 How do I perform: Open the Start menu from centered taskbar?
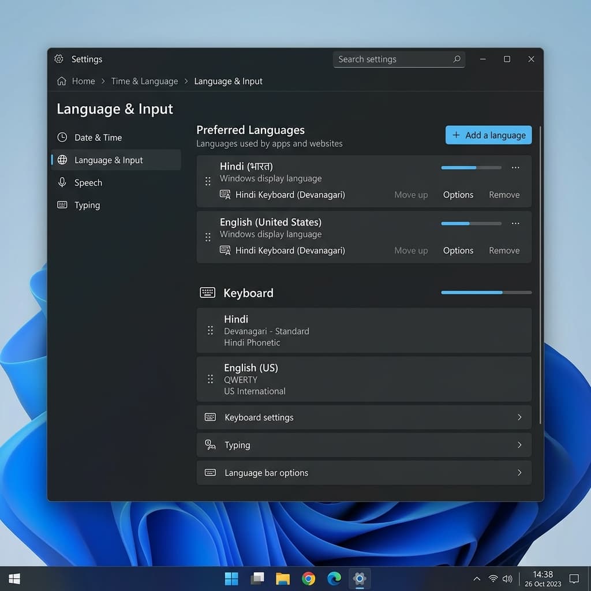231,578
